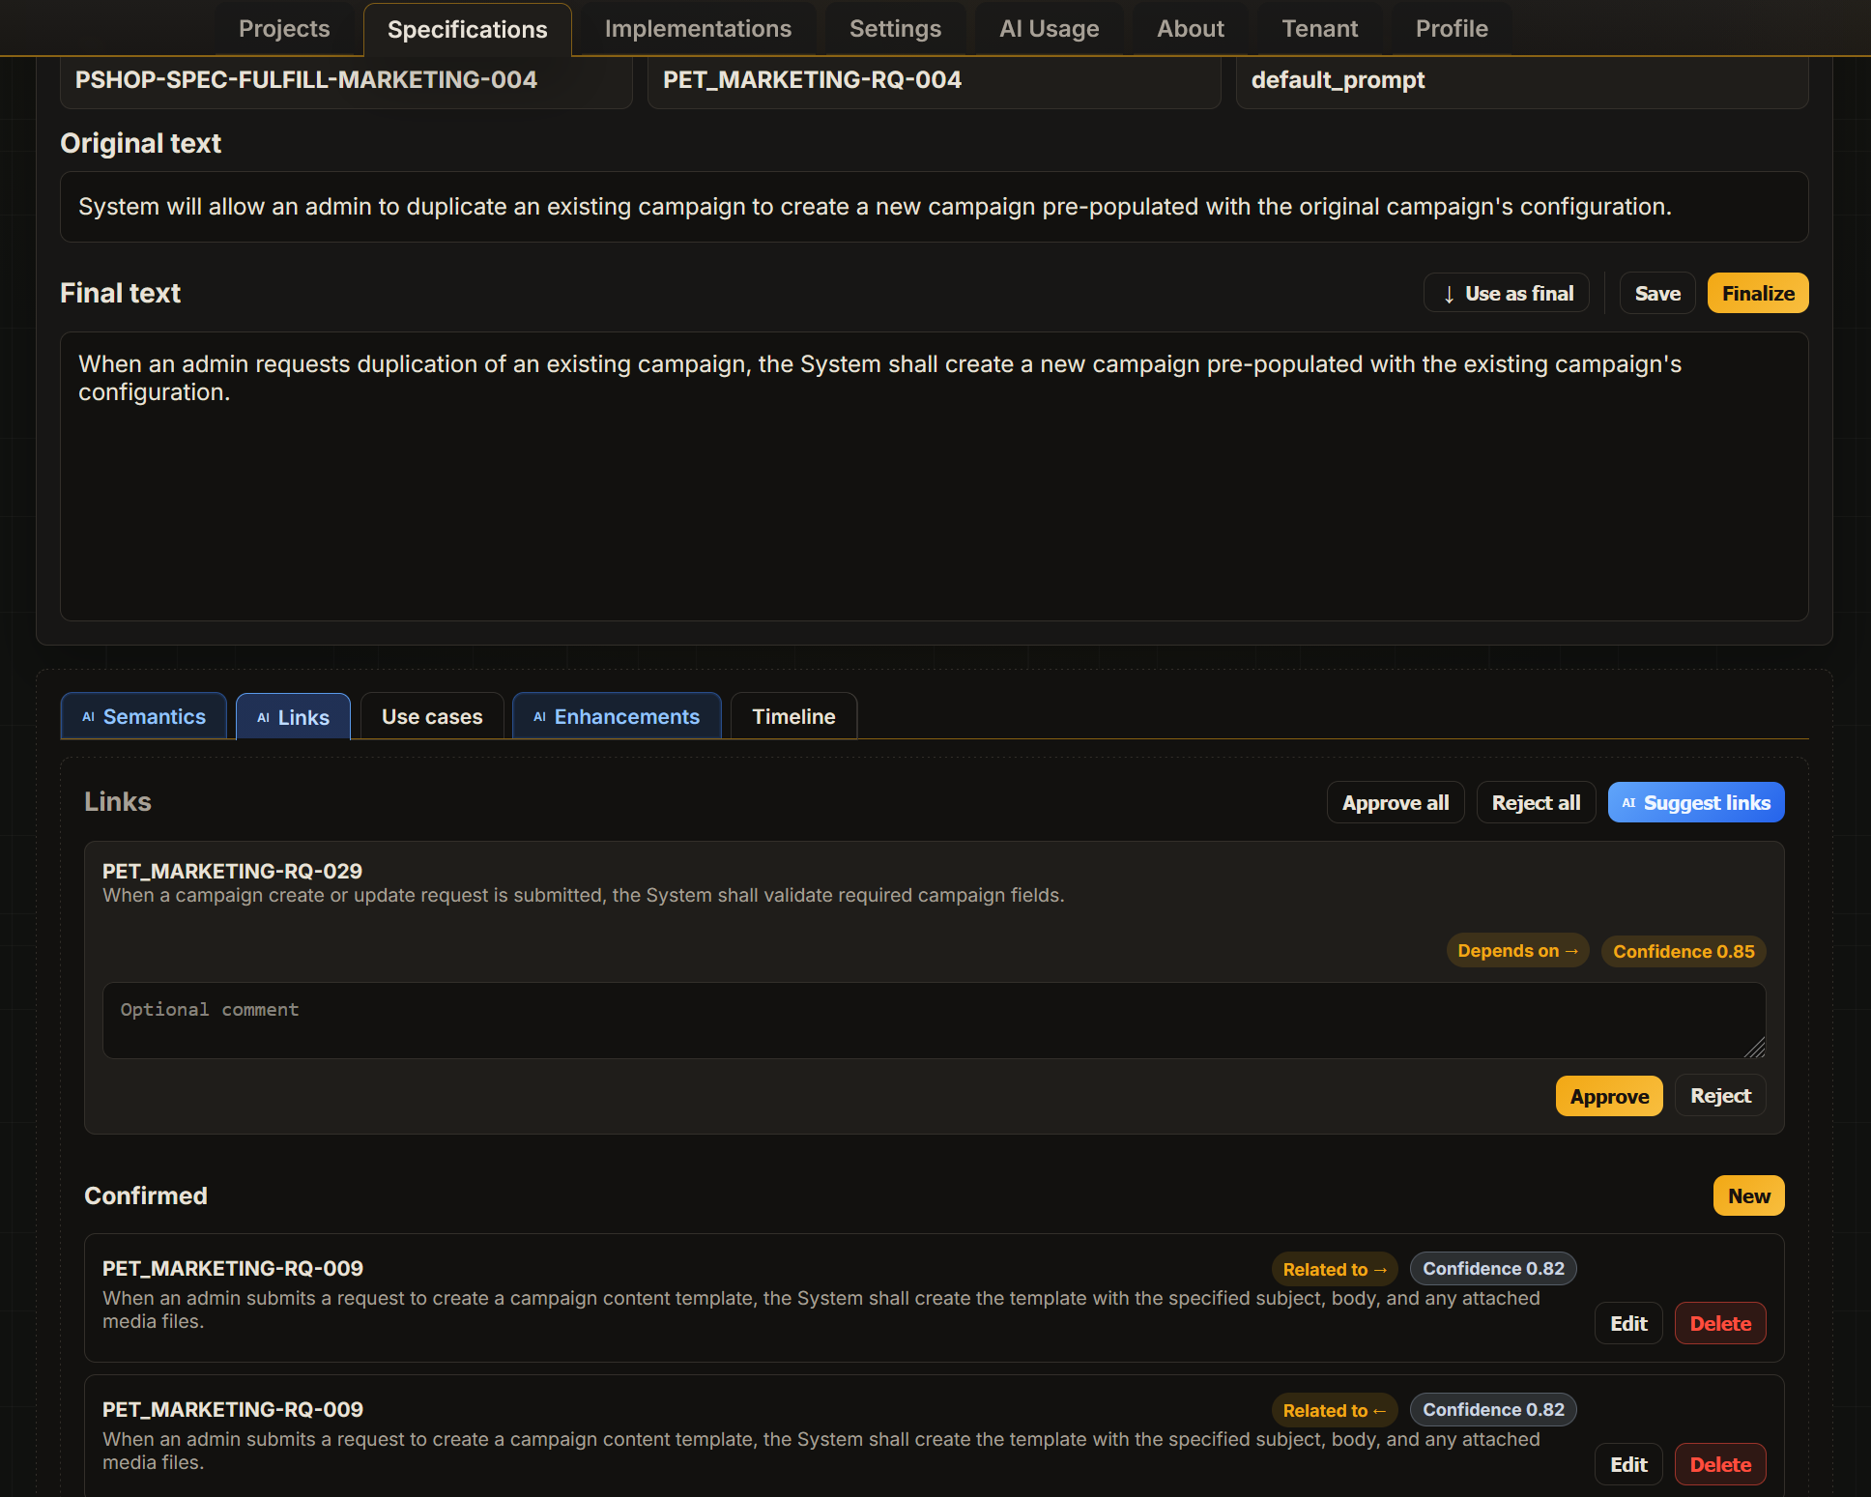Open the Enhancements tab

click(617, 716)
